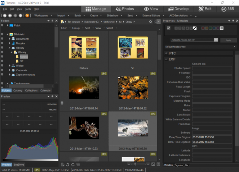Apply the red color label
This screenshot has width=239, height=172.
[203, 28]
